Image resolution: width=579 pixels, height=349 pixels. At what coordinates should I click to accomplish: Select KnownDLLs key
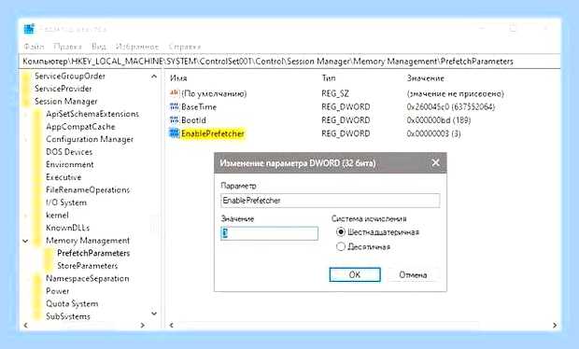(x=67, y=228)
